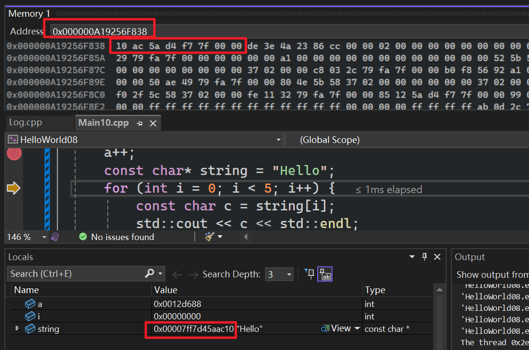Click the Memory 1 Address input field
The height and width of the screenshot is (350, 529).
tap(287, 32)
